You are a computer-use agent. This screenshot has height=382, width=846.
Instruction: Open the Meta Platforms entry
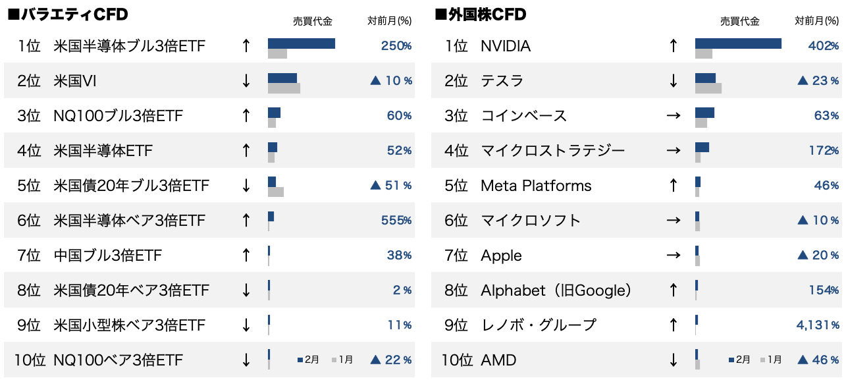pyautogui.click(x=536, y=186)
